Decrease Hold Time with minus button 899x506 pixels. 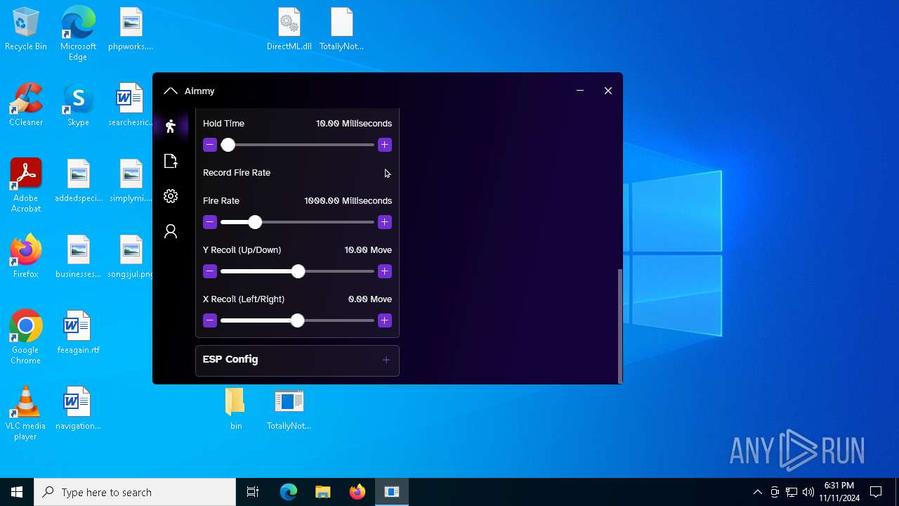point(209,145)
